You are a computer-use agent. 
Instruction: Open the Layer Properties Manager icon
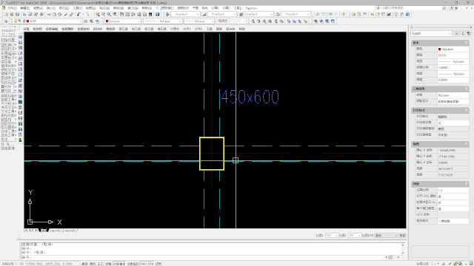pyautogui.click(x=6, y=21)
